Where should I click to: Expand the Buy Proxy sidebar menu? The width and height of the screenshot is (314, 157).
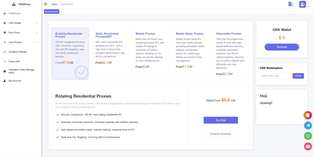coord(20,33)
